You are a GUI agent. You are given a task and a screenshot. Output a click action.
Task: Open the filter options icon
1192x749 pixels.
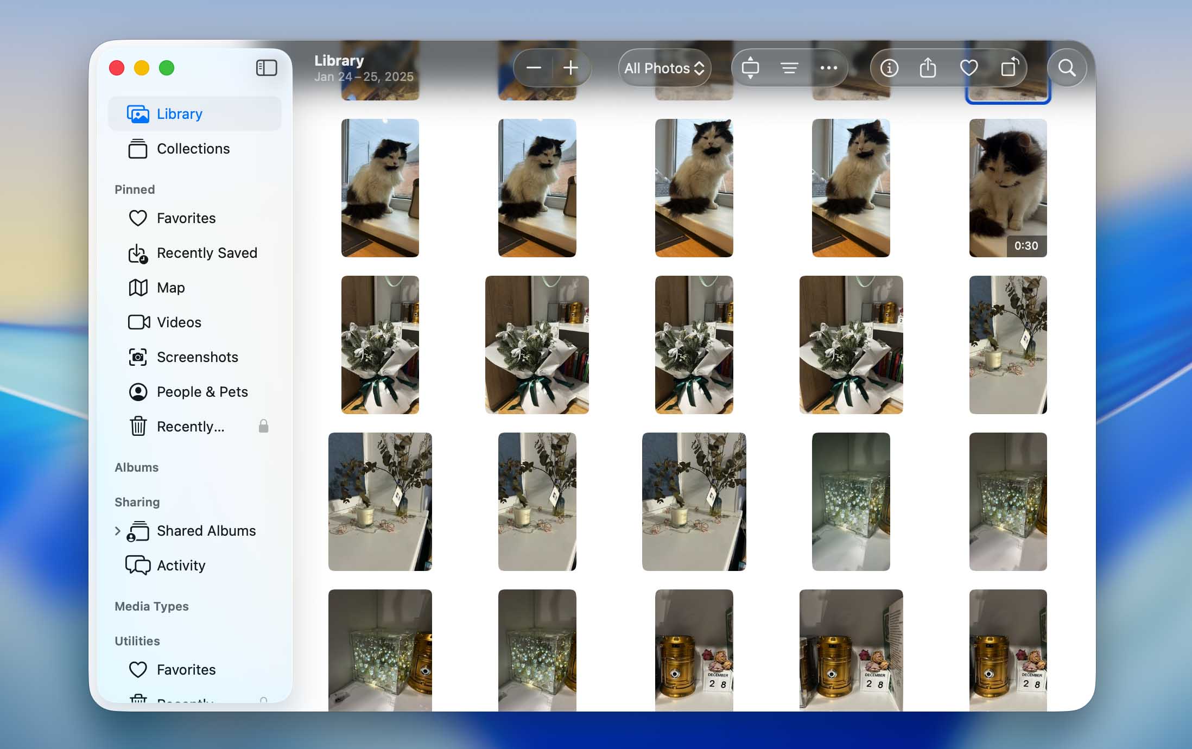(789, 68)
